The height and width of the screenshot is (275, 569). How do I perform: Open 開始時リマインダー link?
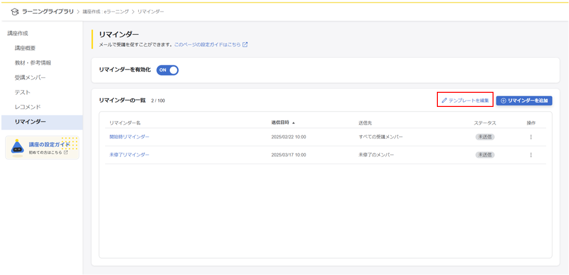click(129, 137)
